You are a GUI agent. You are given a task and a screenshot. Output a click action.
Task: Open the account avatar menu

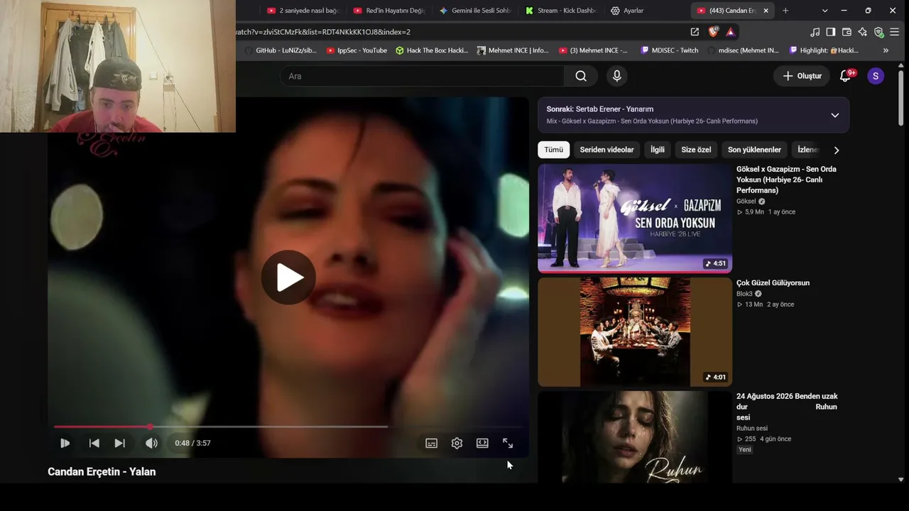tap(876, 76)
